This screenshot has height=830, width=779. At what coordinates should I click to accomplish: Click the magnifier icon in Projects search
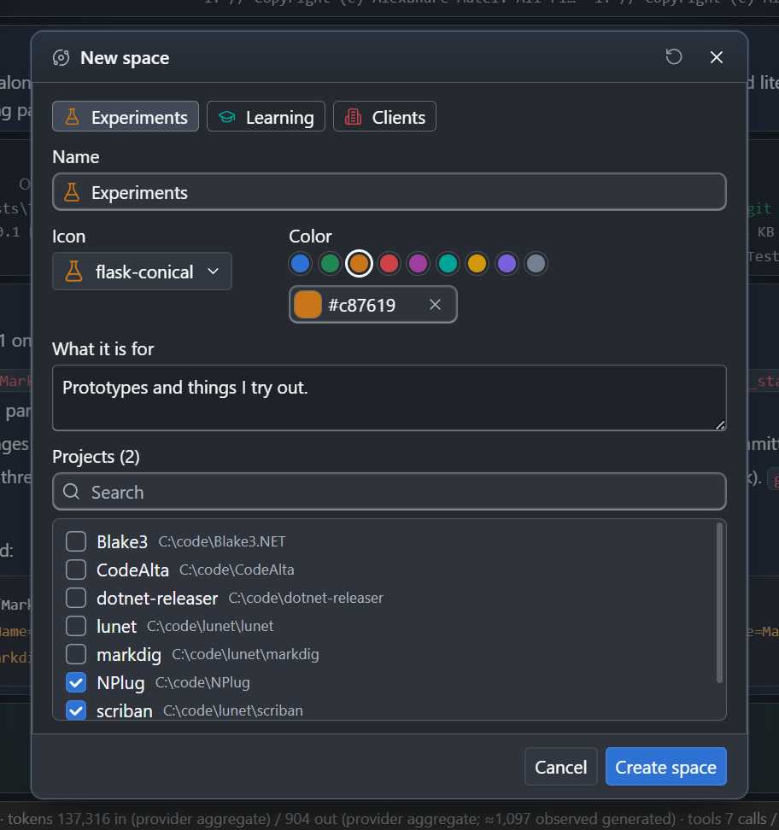[x=72, y=492]
